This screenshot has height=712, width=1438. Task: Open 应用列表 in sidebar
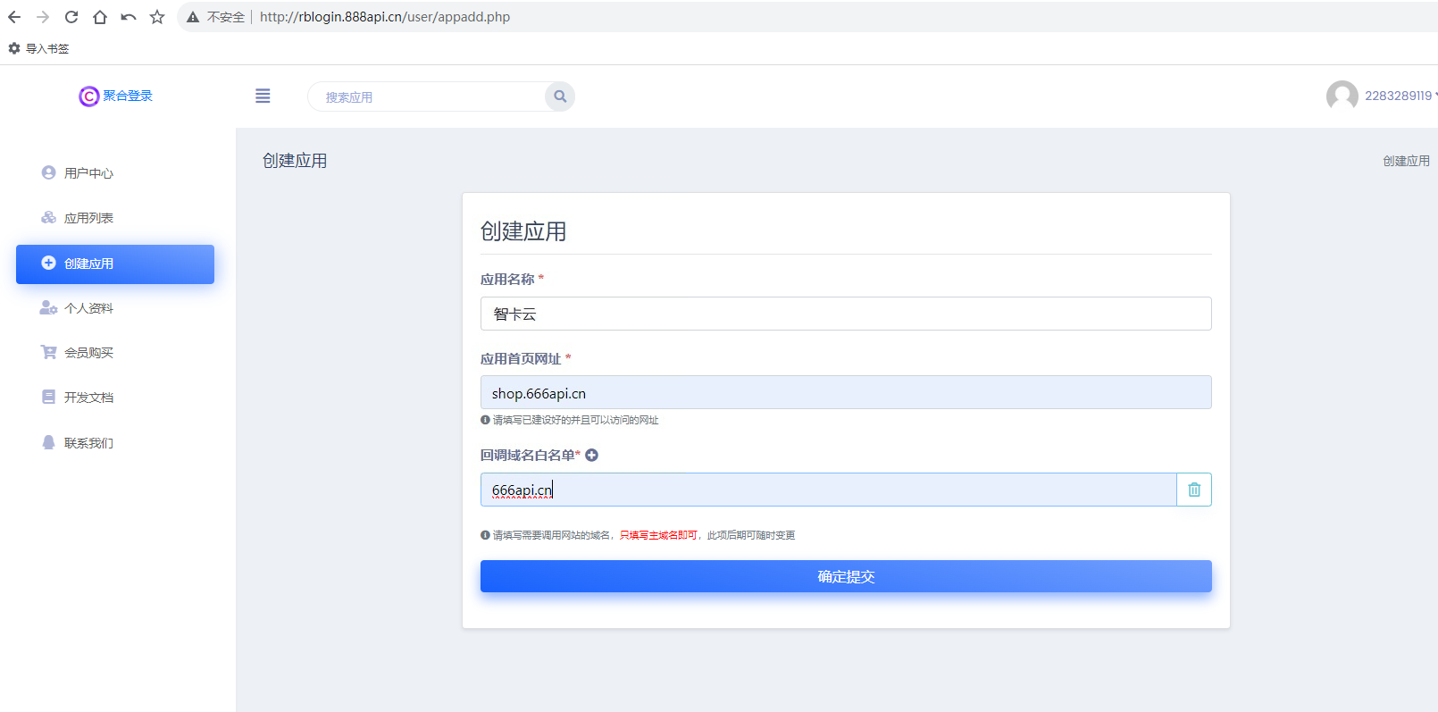(x=88, y=218)
